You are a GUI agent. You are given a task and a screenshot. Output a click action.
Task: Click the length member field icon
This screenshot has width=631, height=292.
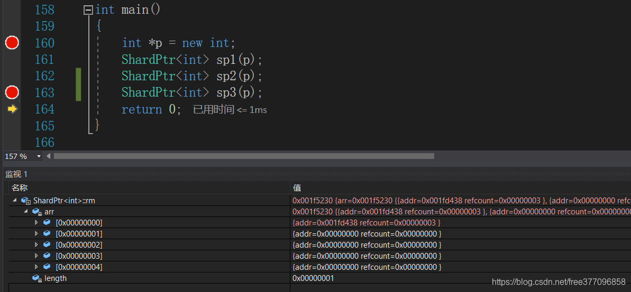[x=37, y=278]
